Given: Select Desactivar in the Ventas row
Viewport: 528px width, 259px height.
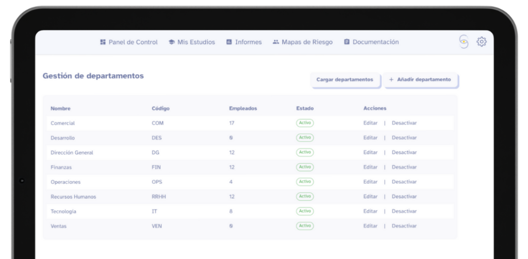Looking at the screenshot, I should click(x=404, y=226).
